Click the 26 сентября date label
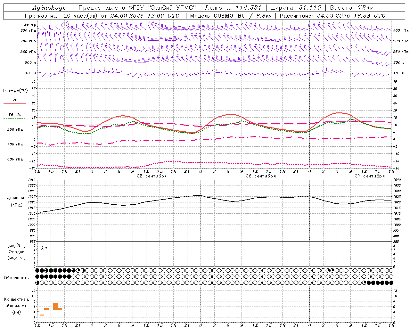Screen dimensions: 410x328 261,176
